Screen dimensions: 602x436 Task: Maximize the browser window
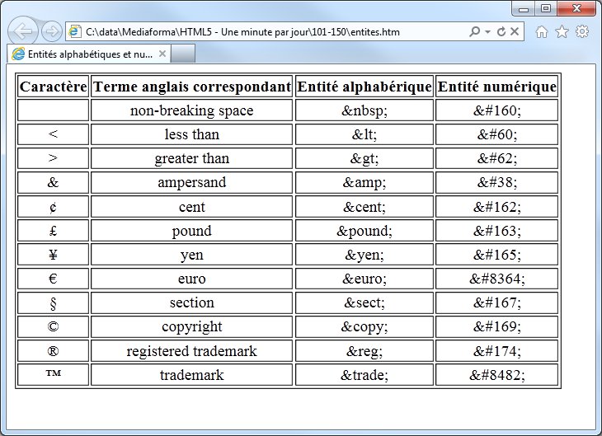(x=546, y=7)
